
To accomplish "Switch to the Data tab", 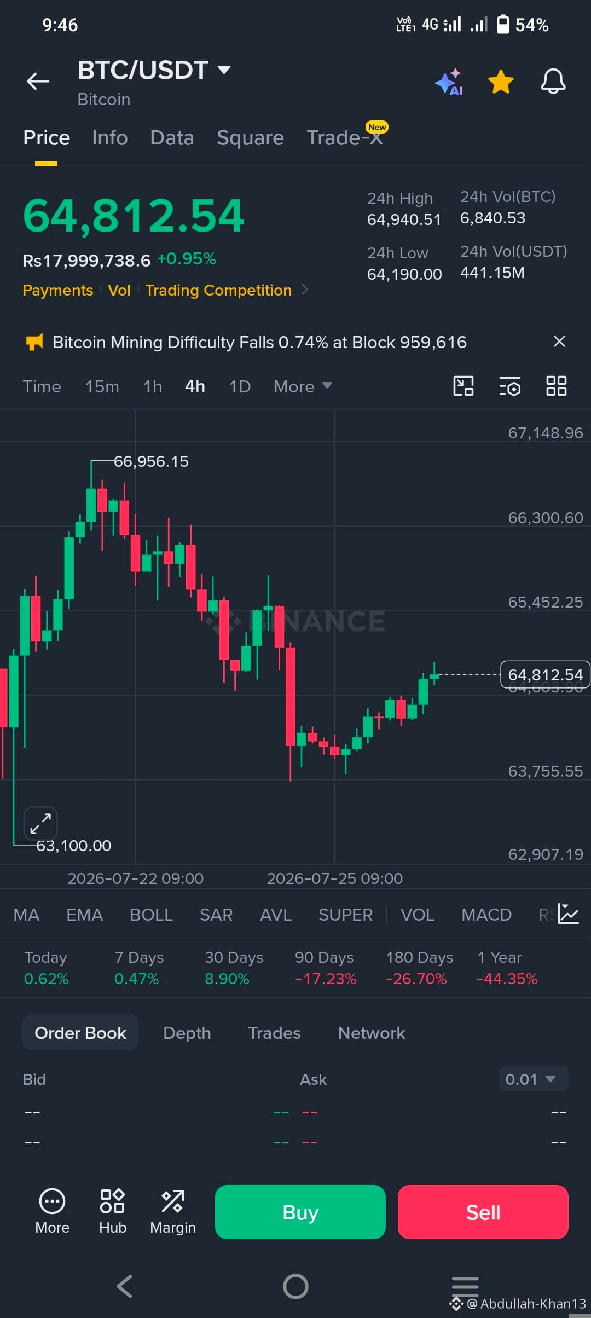I will [x=172, y=138].
